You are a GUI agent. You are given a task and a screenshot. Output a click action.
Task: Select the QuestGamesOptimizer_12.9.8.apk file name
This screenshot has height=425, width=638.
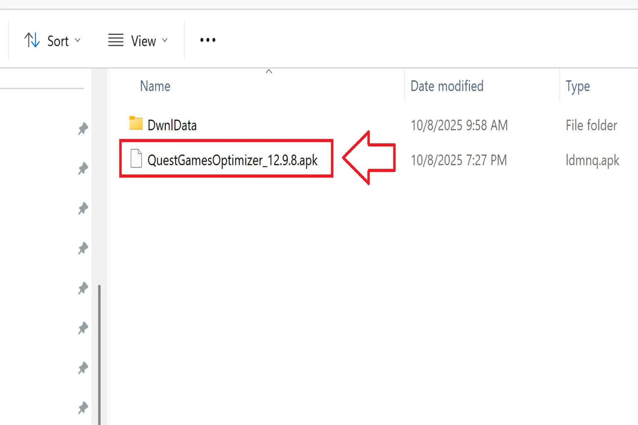(233, 160)
